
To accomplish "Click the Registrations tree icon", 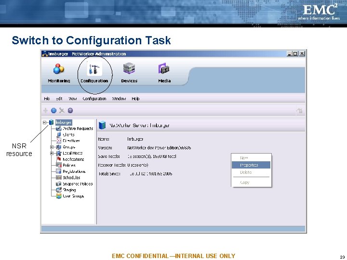I will click(x=59, y=171).
